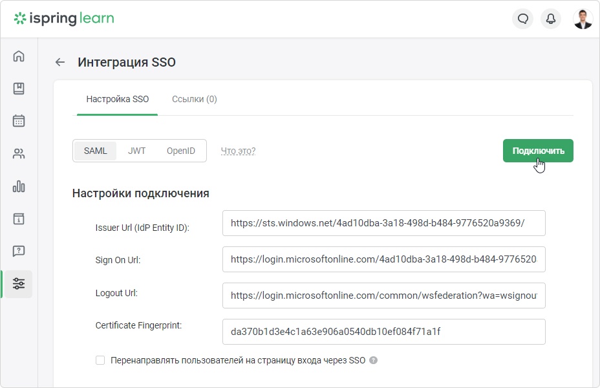Open the help question bubble icon
600x388 pixels.
tap(18, 252)
